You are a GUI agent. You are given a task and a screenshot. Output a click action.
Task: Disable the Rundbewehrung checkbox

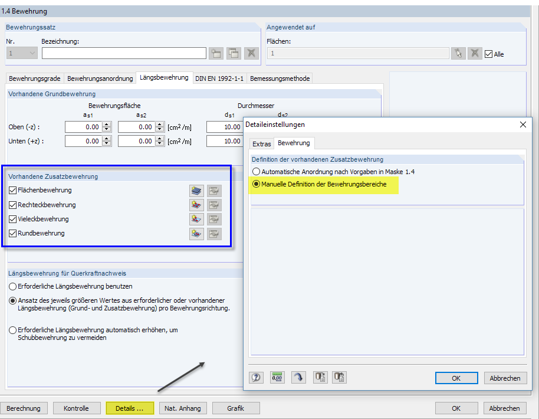[x=12, y=233]
